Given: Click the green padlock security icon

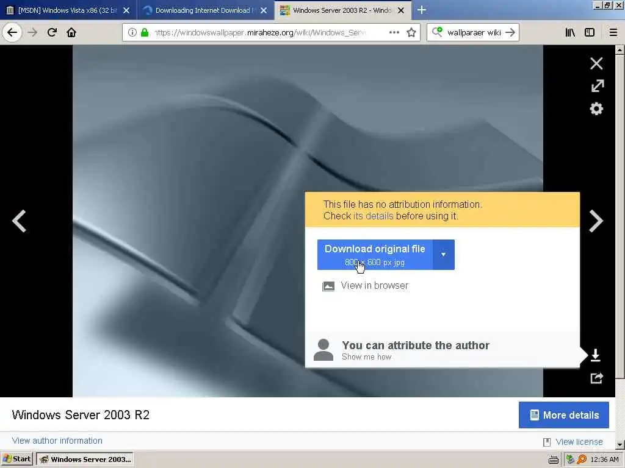Looking at the screenshot, I should click(x=145, y=32).
